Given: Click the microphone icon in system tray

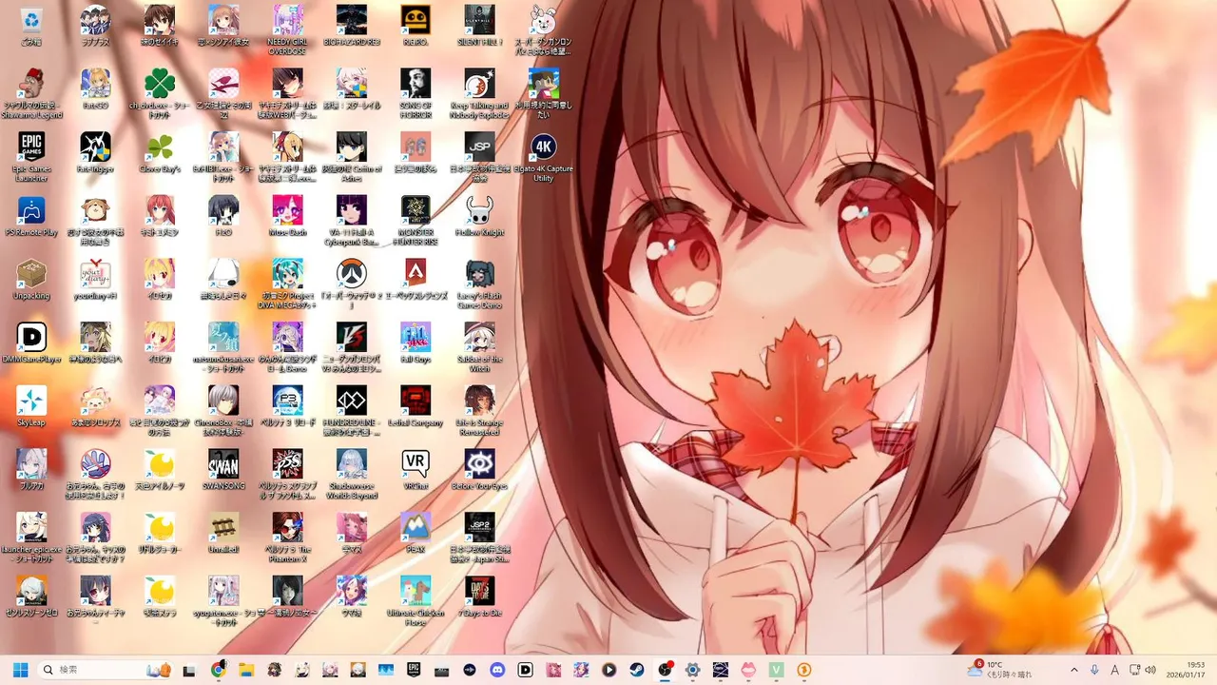Looking at the screenshot, I should click(x=1094, y=670).
